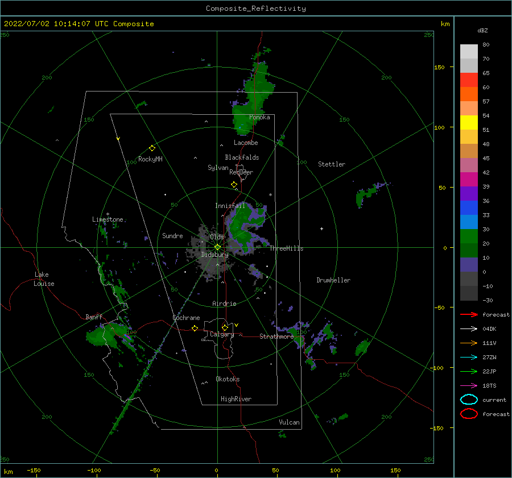Pick the blue 36 dBZ color swatch
The image size is (512, 478).
point(469,207)
